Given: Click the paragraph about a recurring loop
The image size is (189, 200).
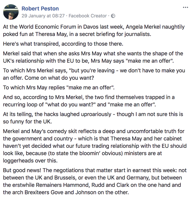Looking at the screenshot, I should [89, 101].
